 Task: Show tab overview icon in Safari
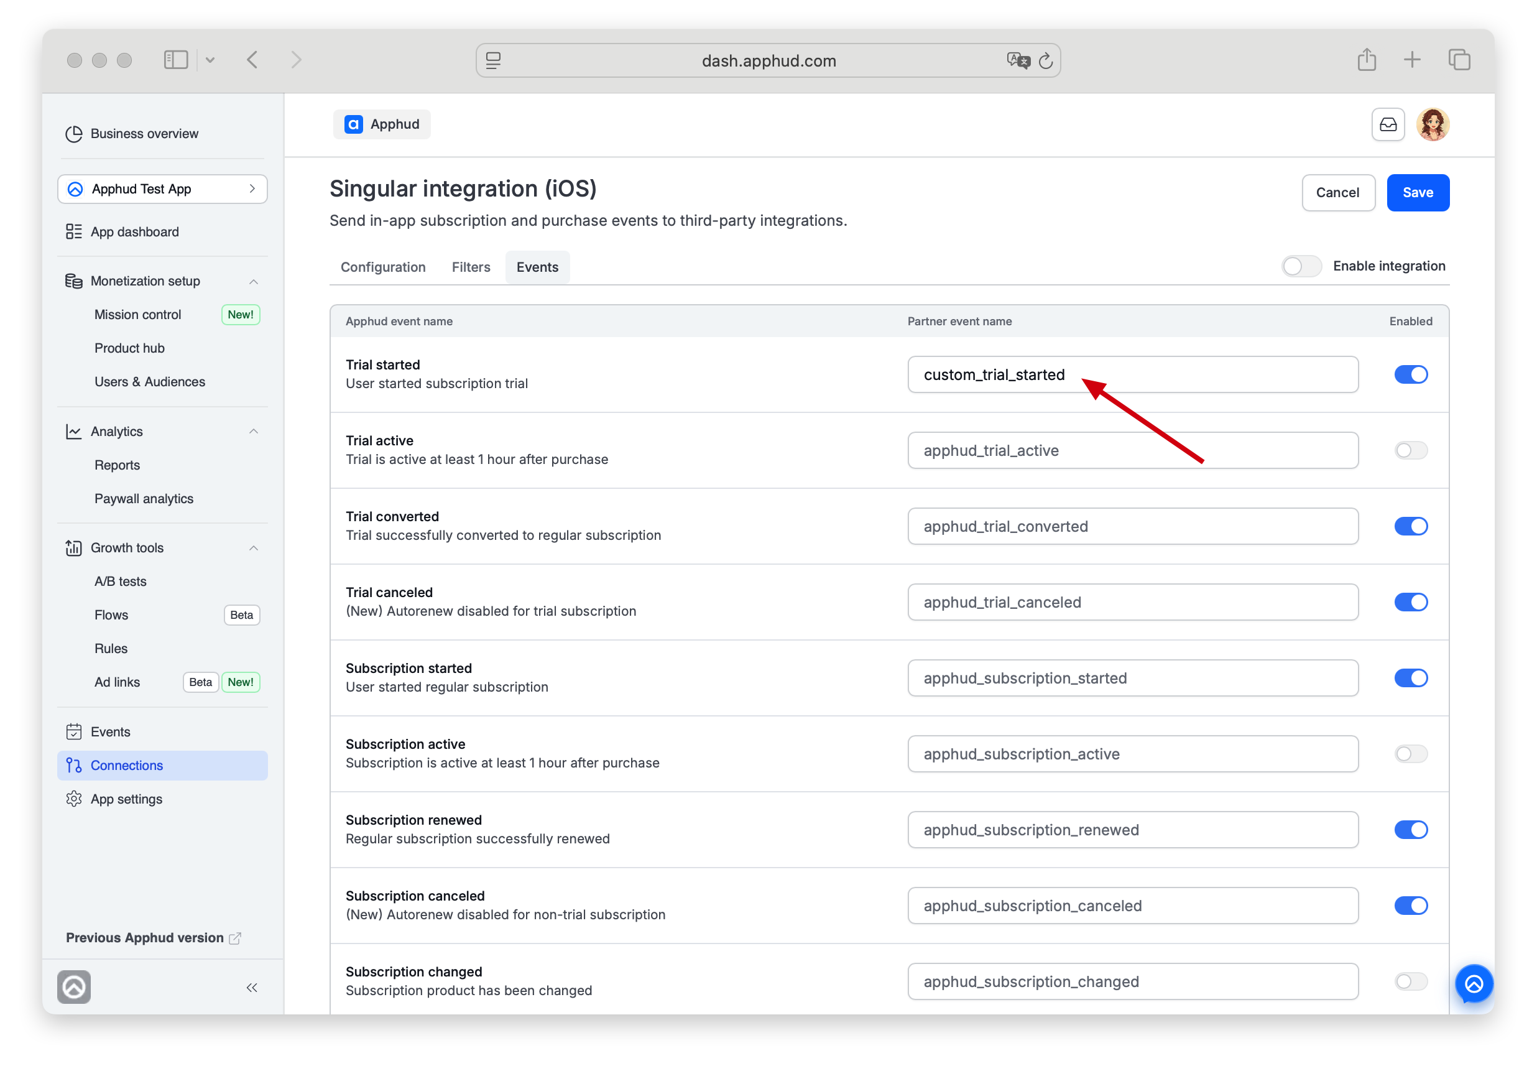point(1459,60)
